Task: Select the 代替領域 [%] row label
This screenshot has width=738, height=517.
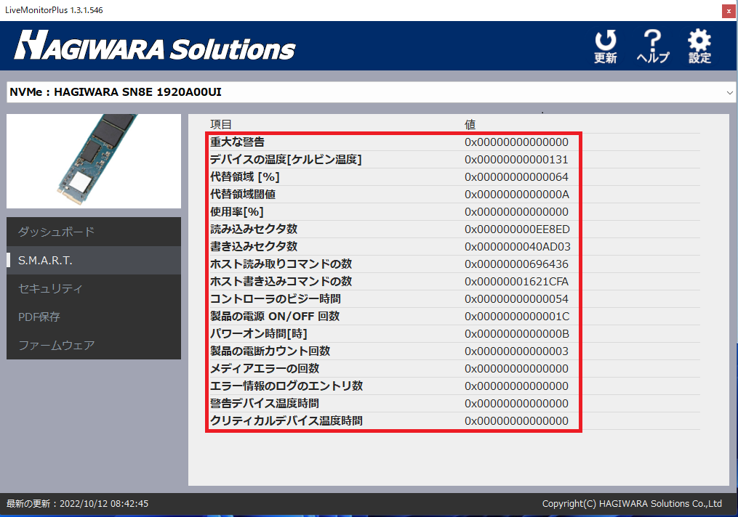Action: pyautogui.click(x=245, y=176)
